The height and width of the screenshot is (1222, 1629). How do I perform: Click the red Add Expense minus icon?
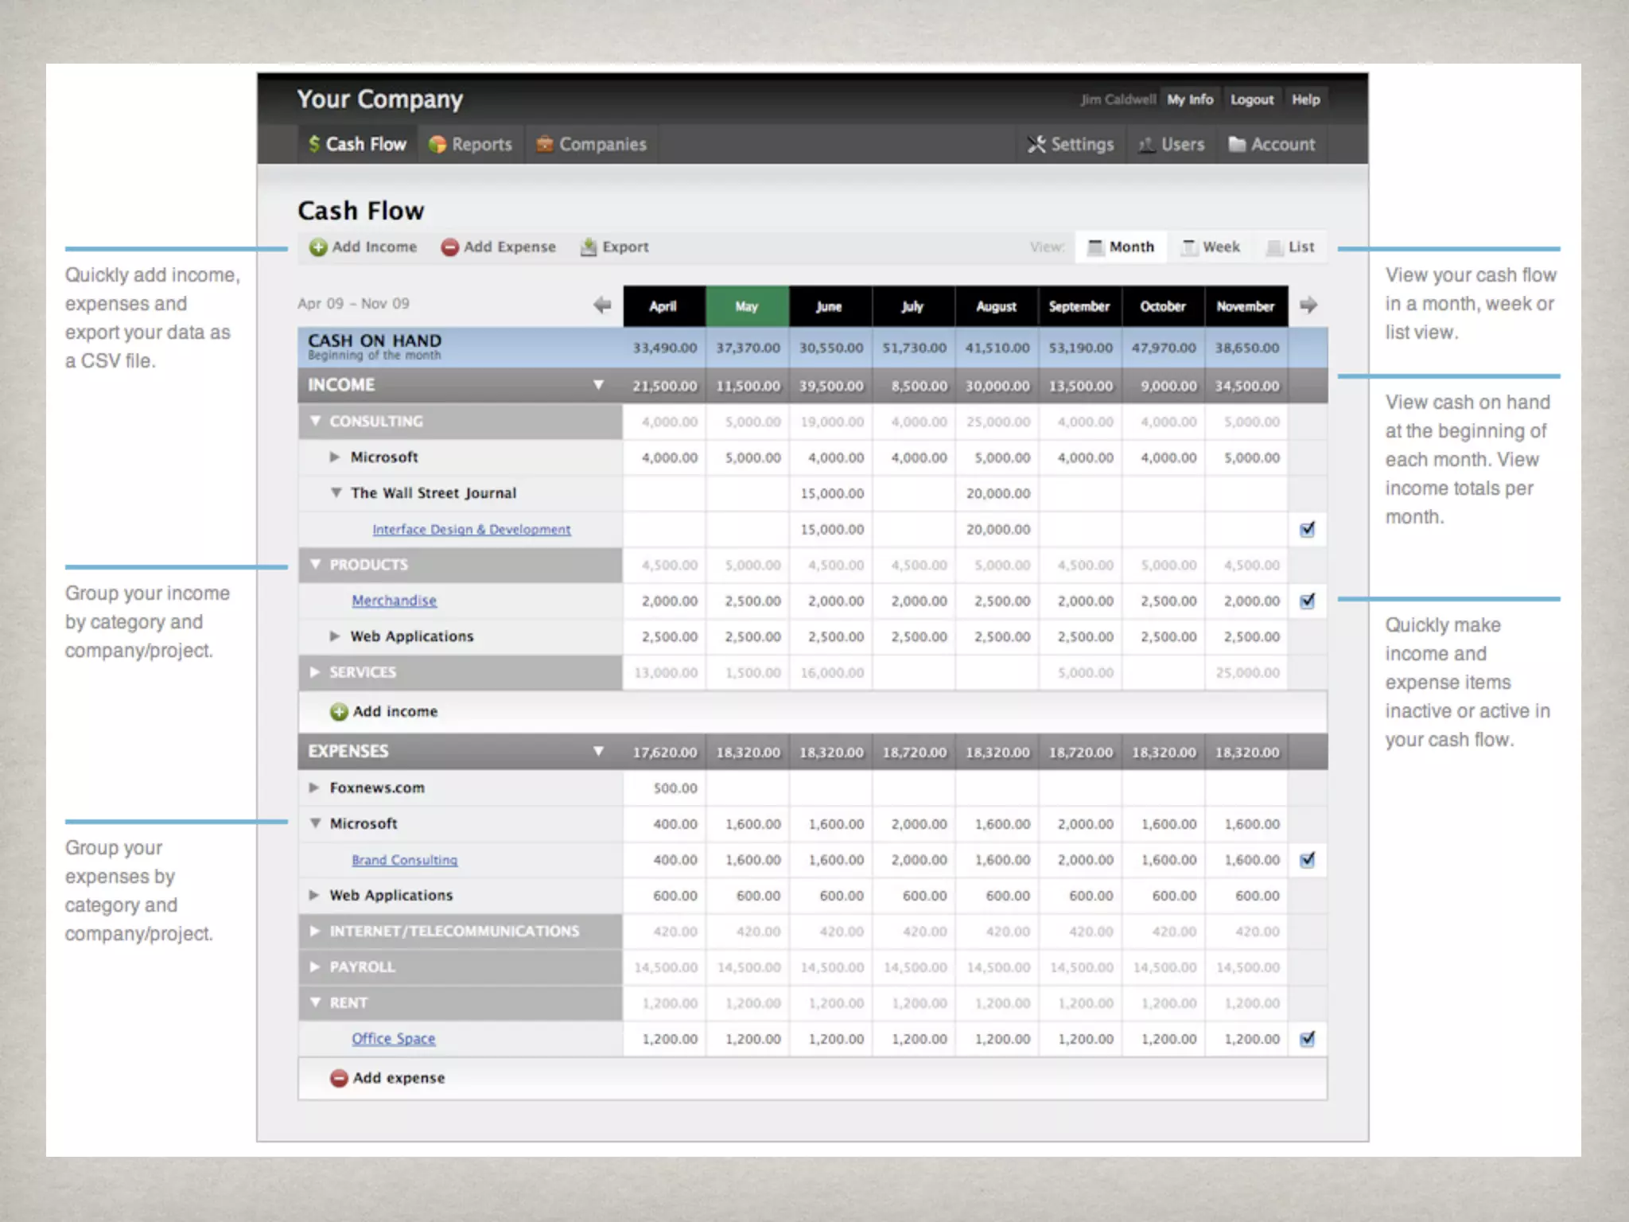[x=449, y=247]
